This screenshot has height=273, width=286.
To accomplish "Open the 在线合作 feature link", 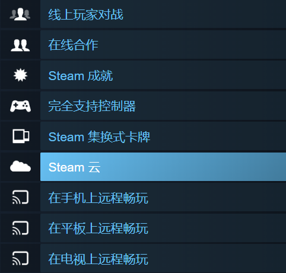I will tap(73, 45).
